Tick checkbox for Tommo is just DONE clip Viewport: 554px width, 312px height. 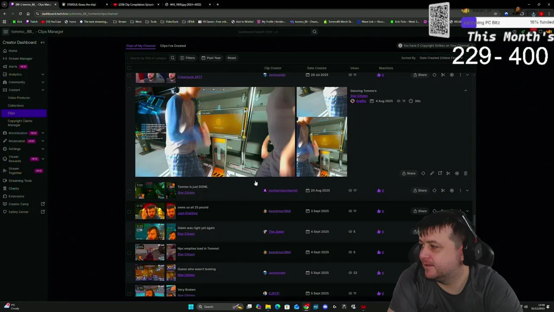tap(129, 191)
